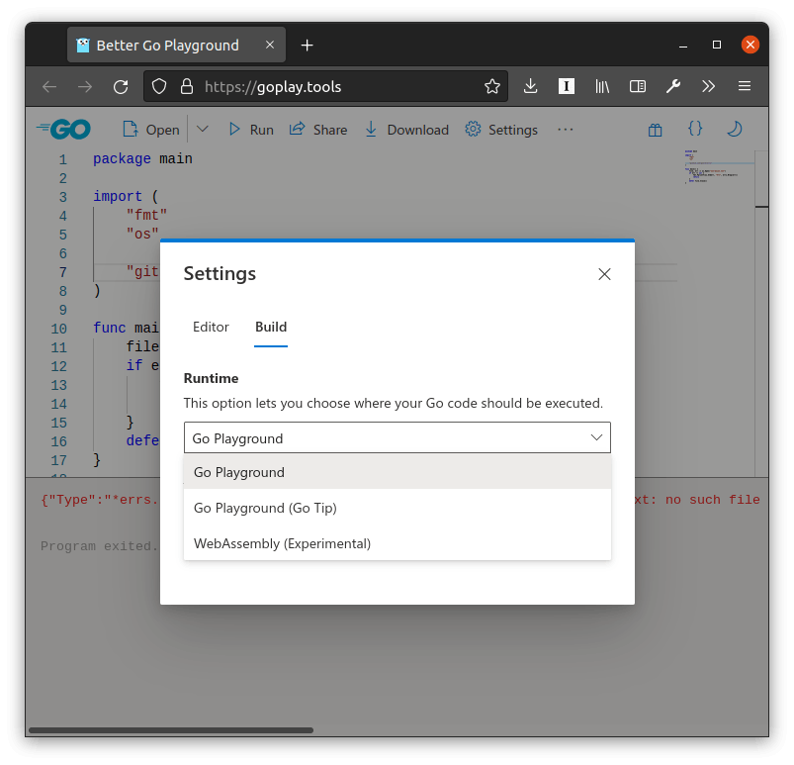Open the browser library icon
This screenshot has width=794, height=765.
coord(601,86)
